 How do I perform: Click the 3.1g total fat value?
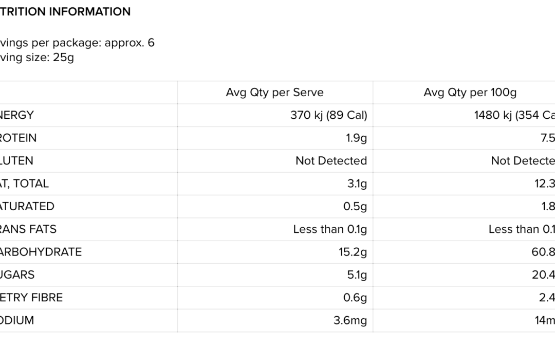click(357, 184)
